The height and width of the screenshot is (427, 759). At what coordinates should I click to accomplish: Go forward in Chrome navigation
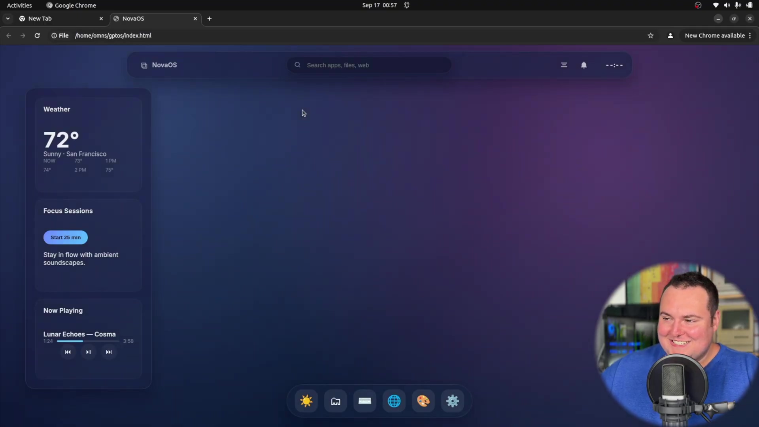click(23, 36)
